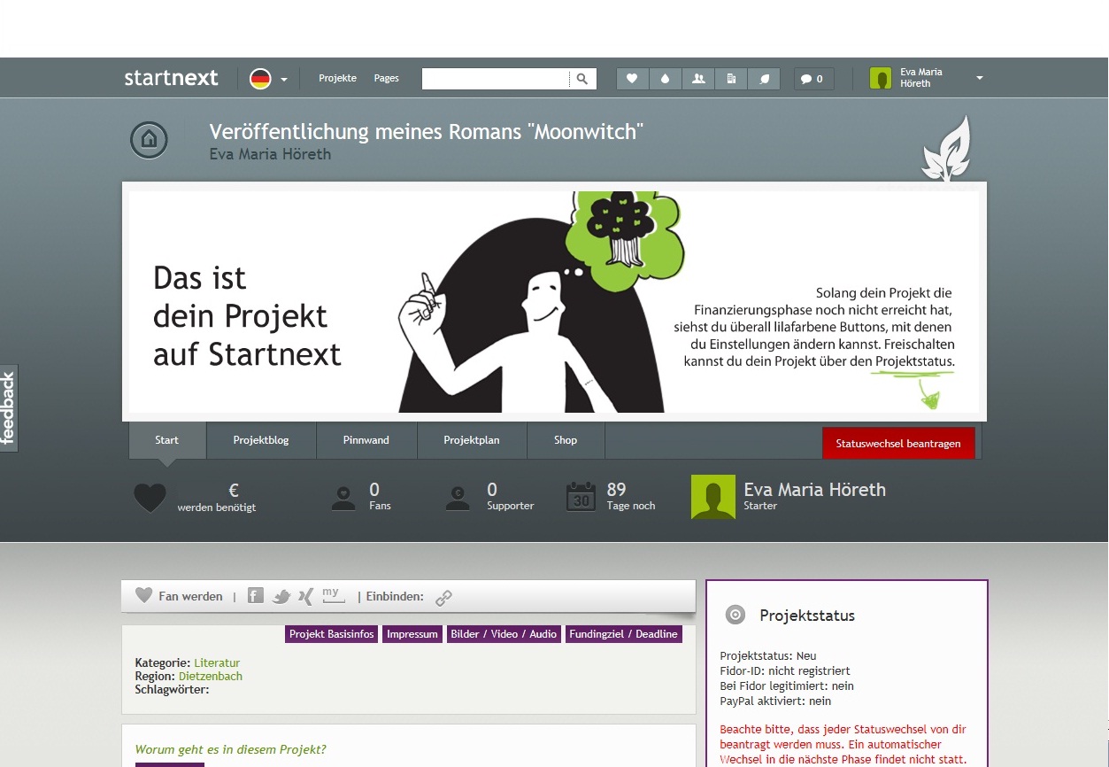Click the green Starter avatar image
The width and height of the screenshot is (1109, 767).
click(712, 497)
